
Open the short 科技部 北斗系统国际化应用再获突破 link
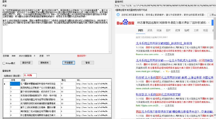(x=158, y=94)
